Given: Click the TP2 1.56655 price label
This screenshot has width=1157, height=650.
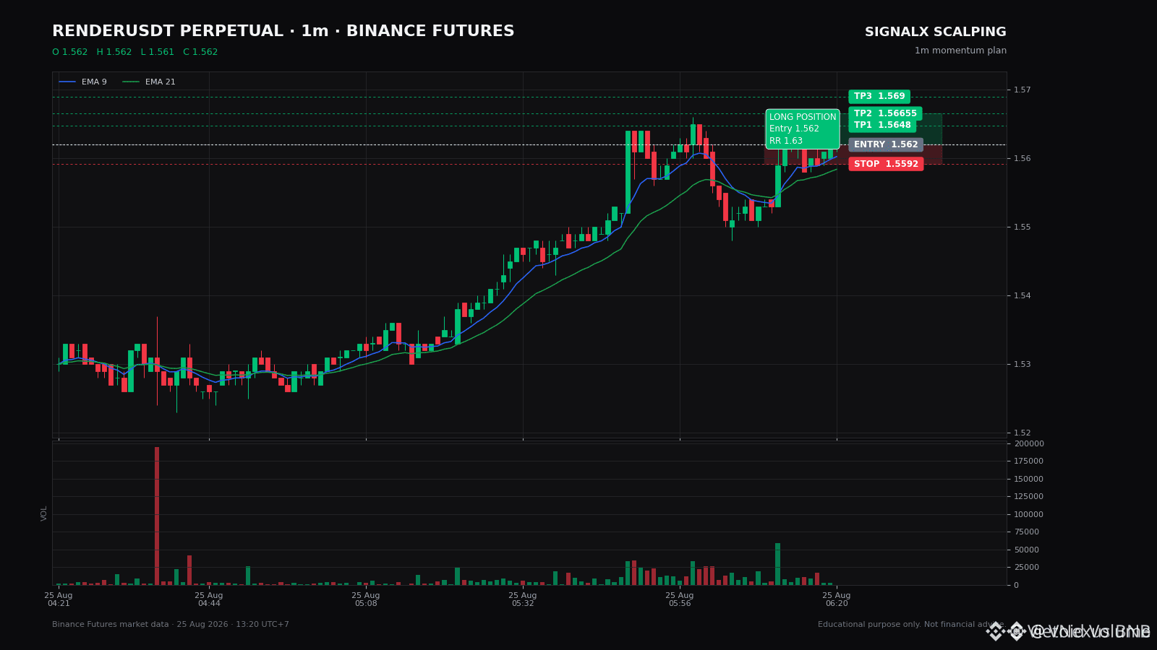Looking at the screenshot, I should [885, 113].
